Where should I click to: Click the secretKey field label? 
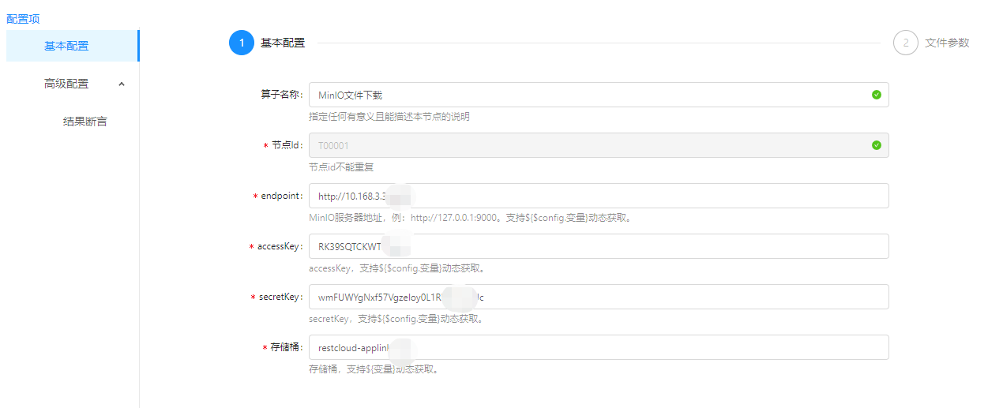(x=280, y=298)
